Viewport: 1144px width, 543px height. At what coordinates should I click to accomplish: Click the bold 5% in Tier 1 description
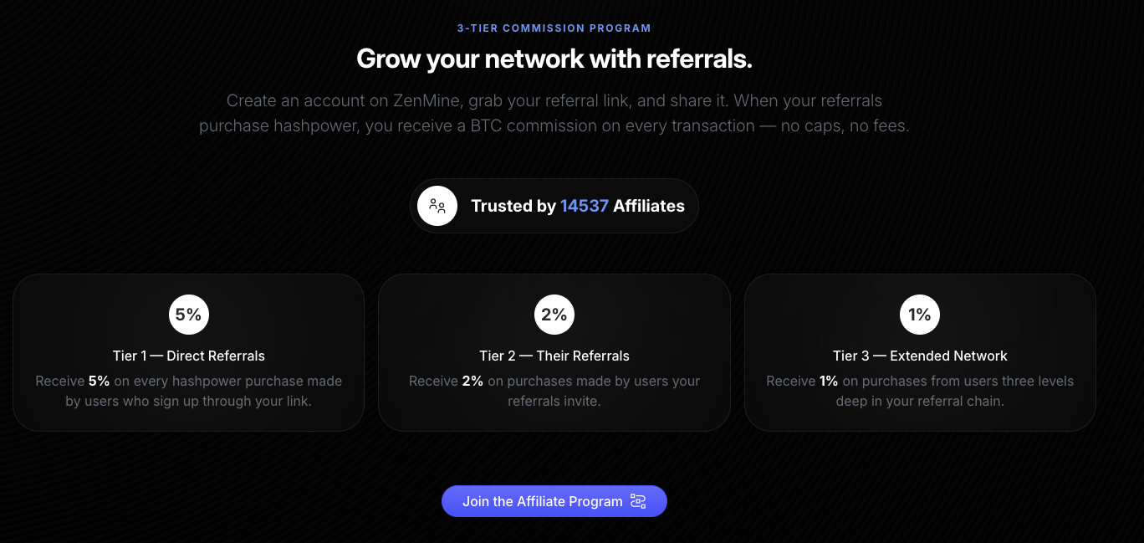[99, 381]
